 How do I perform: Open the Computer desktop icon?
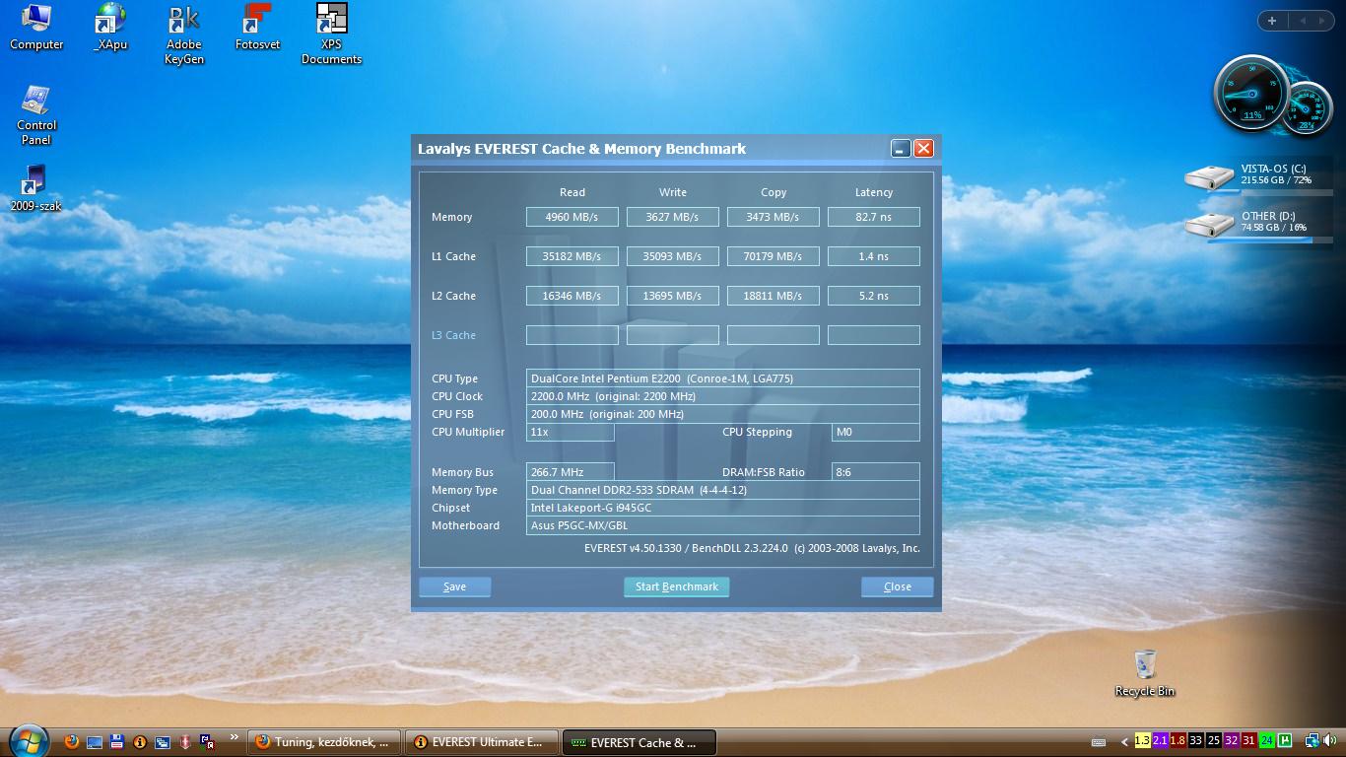[x=36, y=27]
